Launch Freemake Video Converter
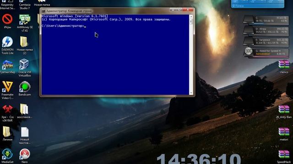293x164 pixels. point(7,90)
